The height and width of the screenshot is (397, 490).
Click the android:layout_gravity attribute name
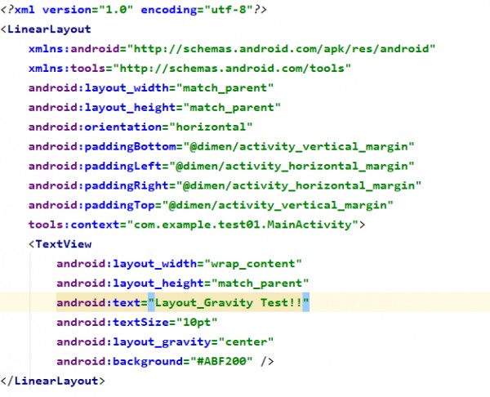pos(133,342)
